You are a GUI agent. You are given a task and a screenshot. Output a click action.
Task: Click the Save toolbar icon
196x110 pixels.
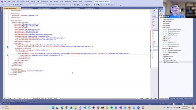(x=16, y=5)
